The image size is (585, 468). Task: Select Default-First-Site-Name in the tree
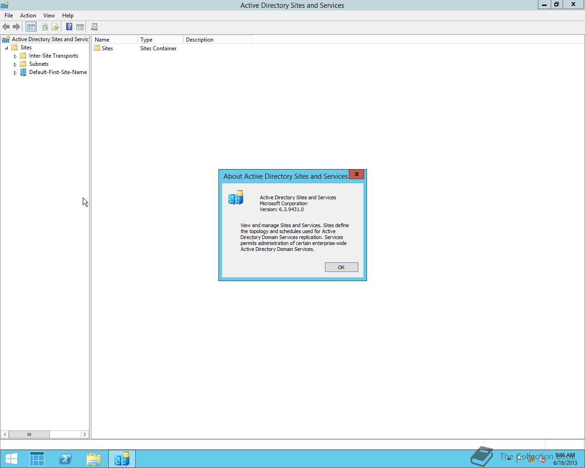58,72
